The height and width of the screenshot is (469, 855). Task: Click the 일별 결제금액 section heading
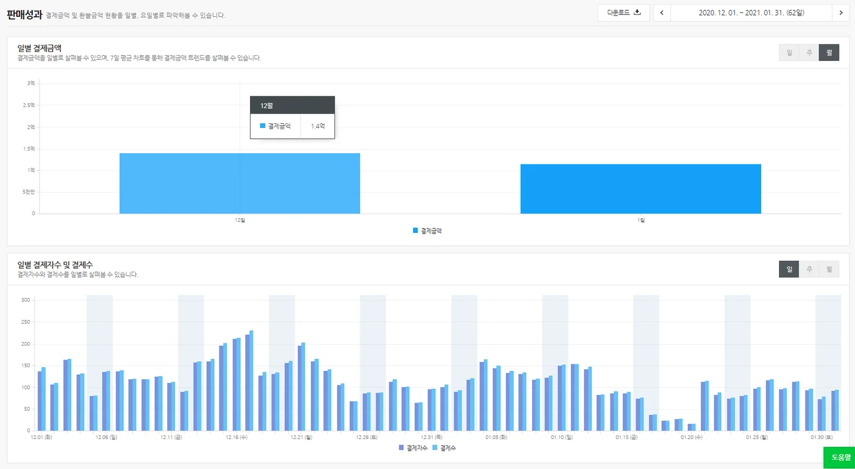pos(39,48)
